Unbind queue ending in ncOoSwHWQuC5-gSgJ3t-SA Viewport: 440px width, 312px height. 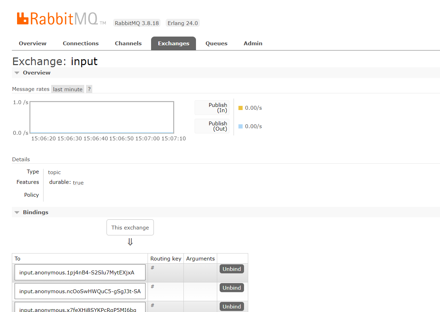tap(232, 288)
